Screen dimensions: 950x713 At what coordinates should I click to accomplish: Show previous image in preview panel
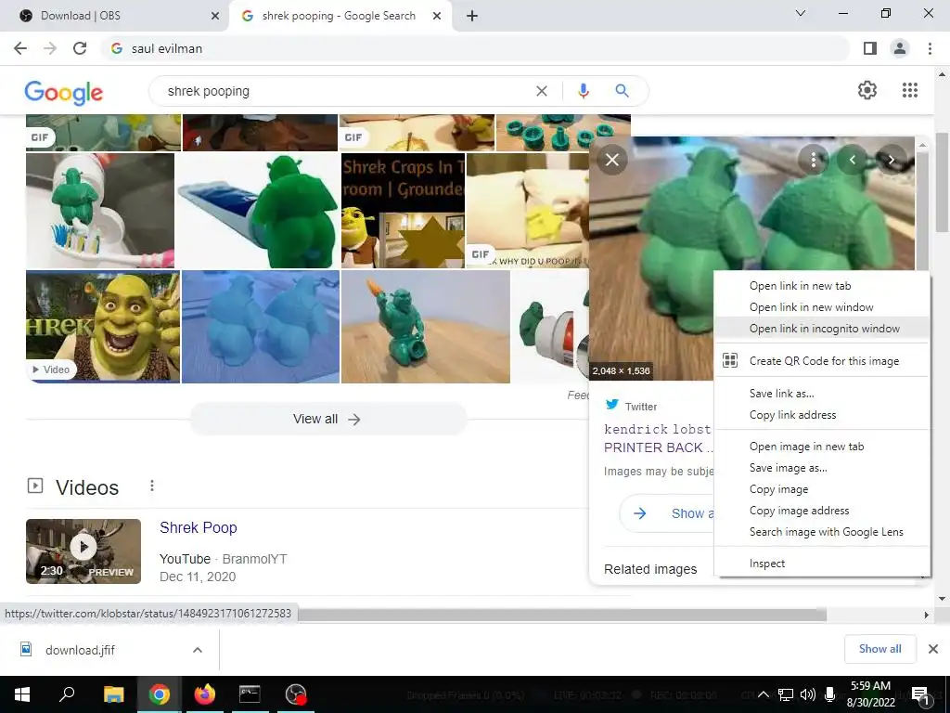coord(852,160)
